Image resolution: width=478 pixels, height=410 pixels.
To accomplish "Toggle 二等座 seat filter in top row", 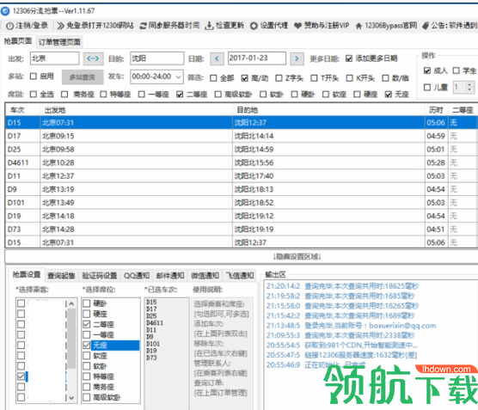I will tap(180, 95).
